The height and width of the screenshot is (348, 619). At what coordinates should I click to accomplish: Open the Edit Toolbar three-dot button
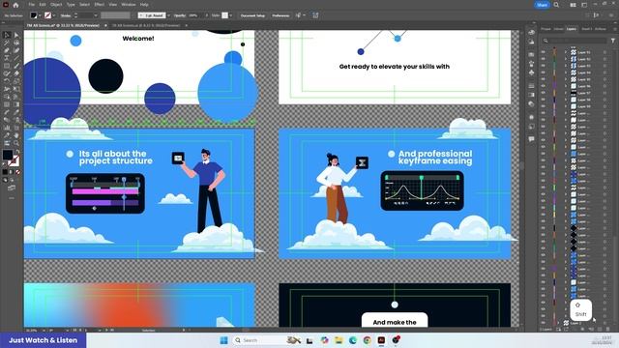click(x=12, y=198)
